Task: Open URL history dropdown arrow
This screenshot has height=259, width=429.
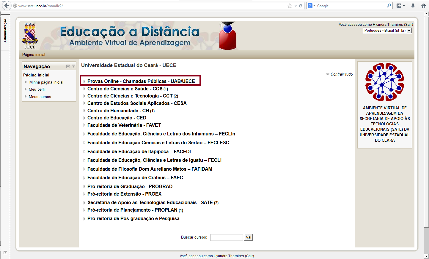Action: click(296, 6)
